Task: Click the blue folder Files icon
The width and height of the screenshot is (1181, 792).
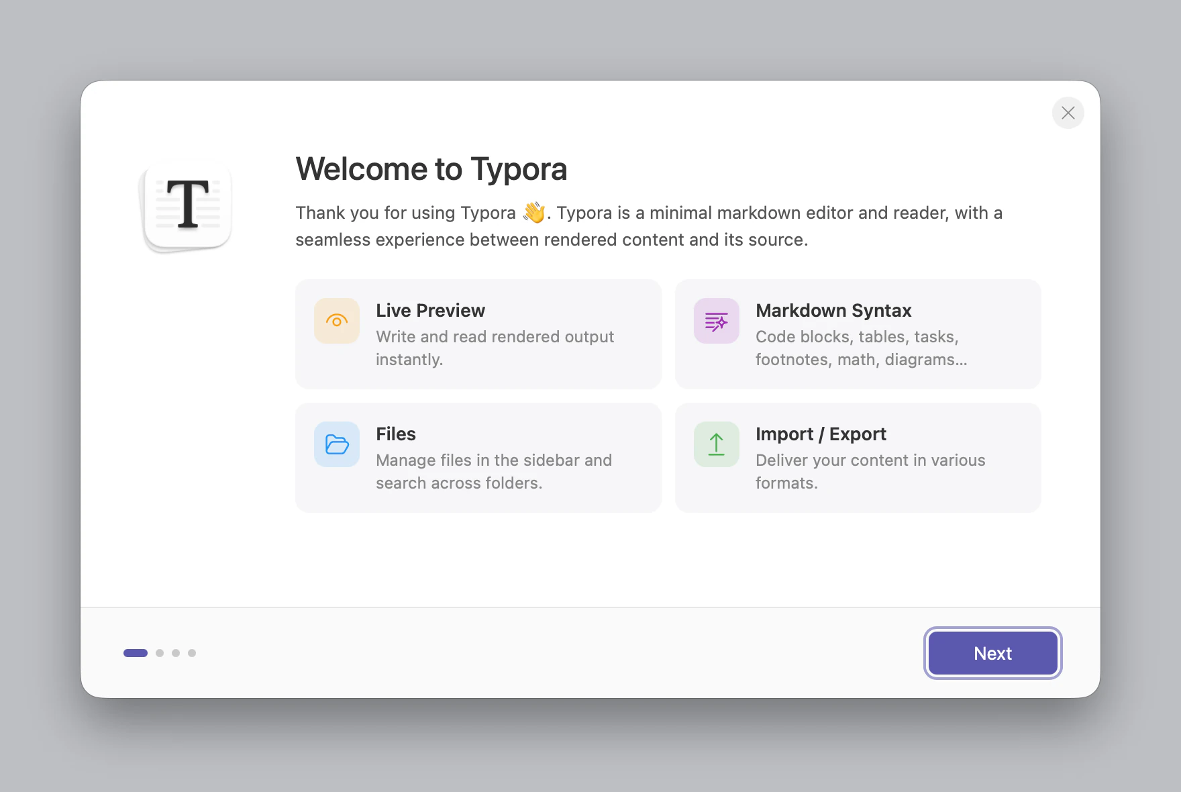Action: 337,444
